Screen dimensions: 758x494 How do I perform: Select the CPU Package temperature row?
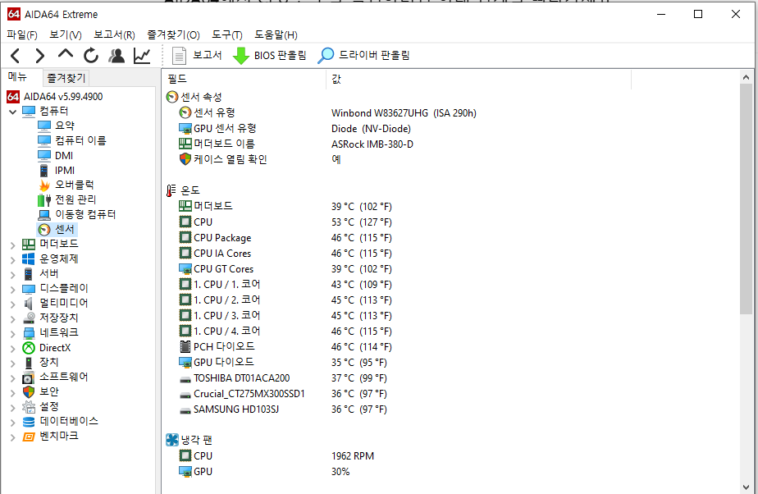[x=285, y=238]
